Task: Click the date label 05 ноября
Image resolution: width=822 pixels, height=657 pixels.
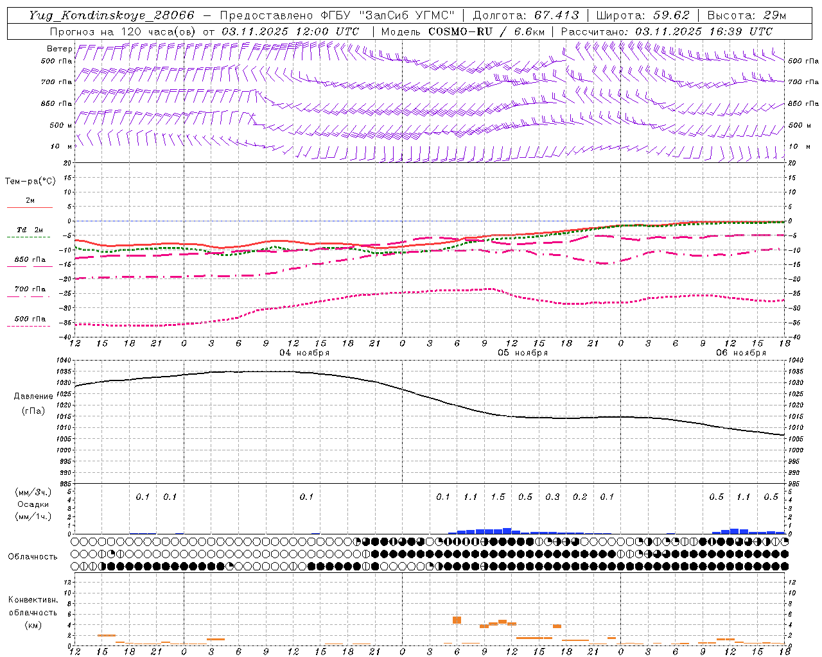Action: 523,353
